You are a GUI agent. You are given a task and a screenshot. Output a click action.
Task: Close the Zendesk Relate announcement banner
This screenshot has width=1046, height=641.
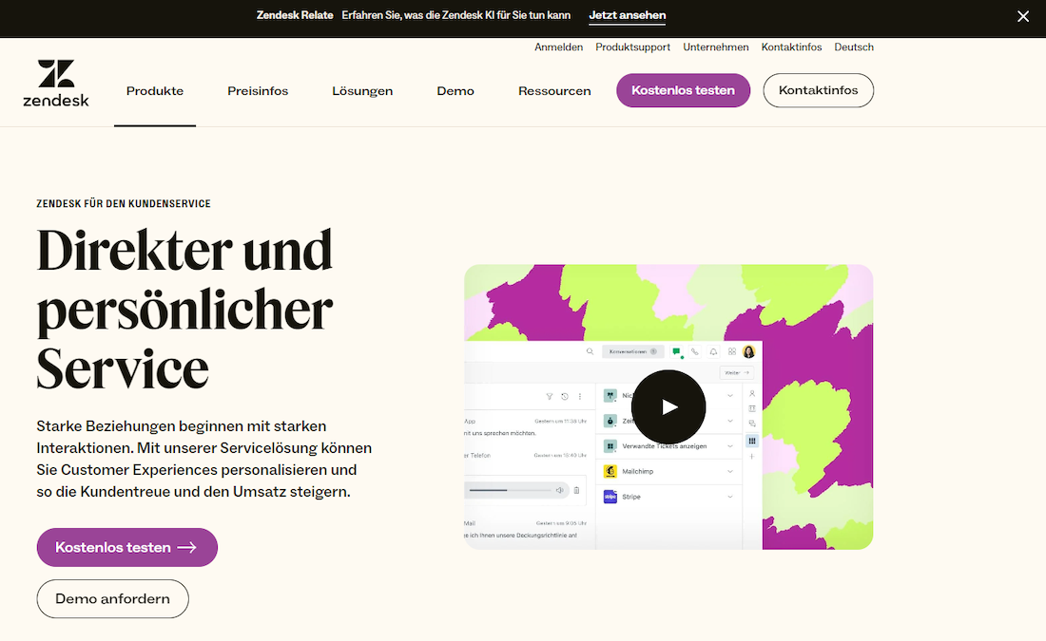[x=1022, y=16]
